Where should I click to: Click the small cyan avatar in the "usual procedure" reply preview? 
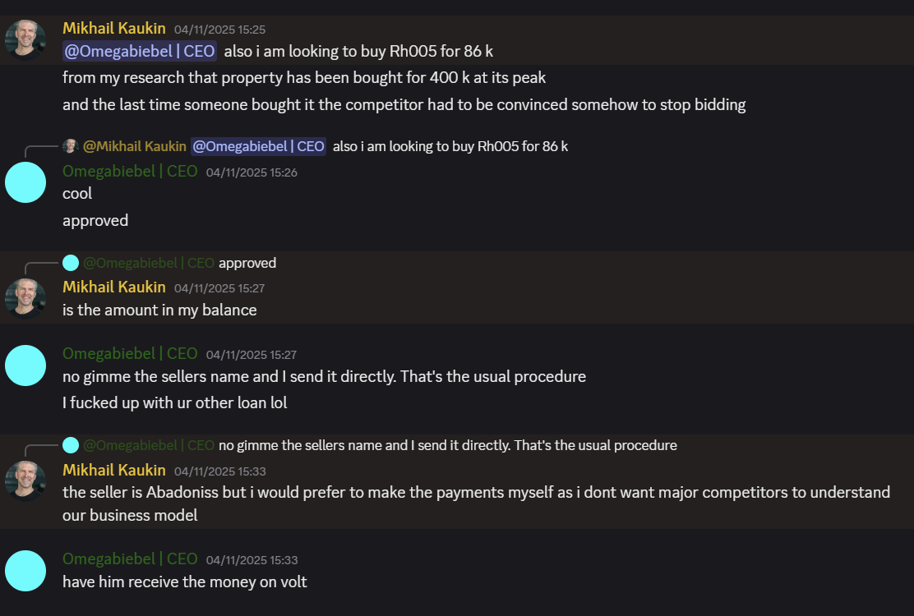[71, 445]
